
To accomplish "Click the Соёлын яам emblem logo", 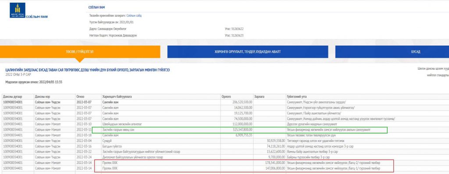I will [x=18, y=11].
